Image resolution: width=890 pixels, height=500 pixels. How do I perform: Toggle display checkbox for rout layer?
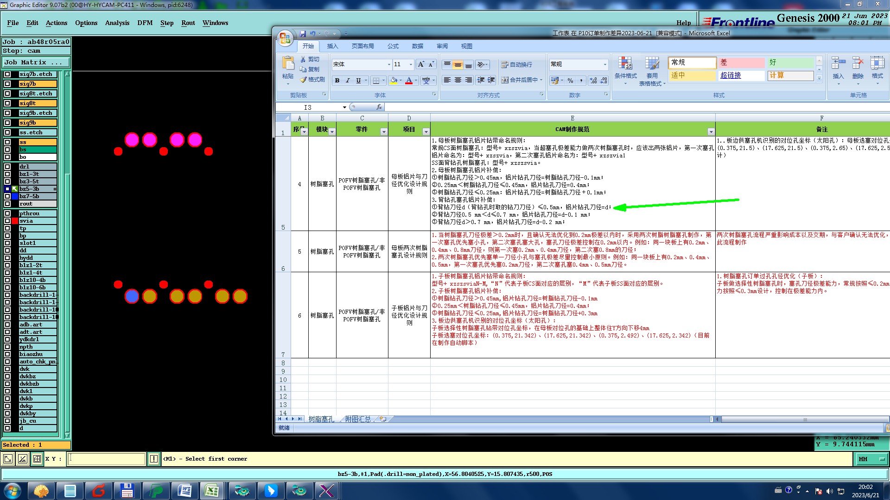click(7, 204)
